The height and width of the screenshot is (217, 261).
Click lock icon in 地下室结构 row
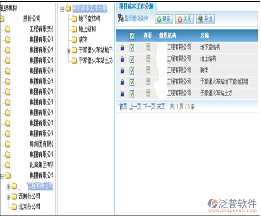pos(122,48)
